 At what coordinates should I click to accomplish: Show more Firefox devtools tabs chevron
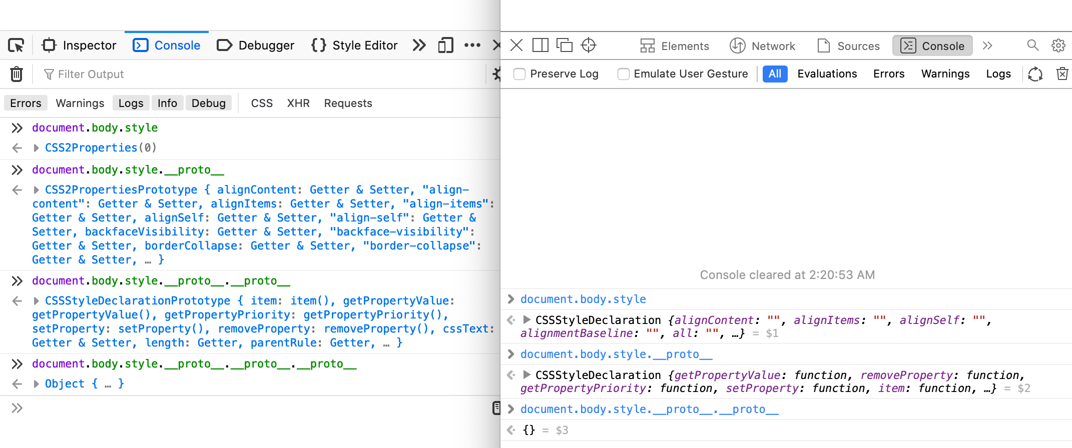click(x=419, y=45)
